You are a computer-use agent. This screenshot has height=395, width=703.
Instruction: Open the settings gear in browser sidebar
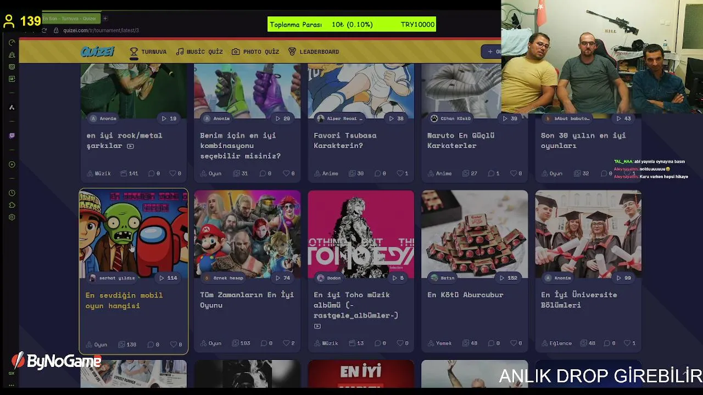[12, 217]
